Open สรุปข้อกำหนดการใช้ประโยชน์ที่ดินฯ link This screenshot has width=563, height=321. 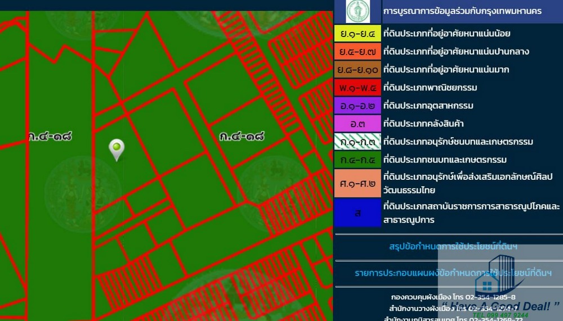pos(453,247)
